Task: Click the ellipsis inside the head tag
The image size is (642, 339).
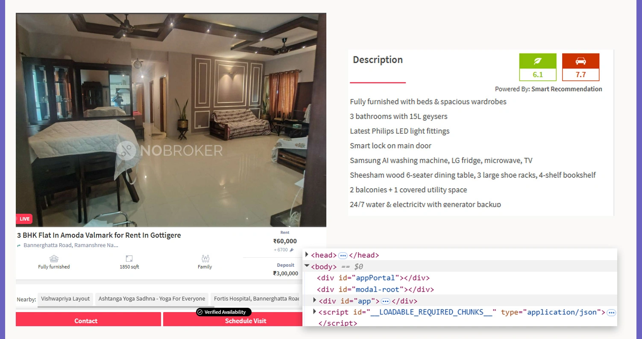Action: [x=343, y=256]
